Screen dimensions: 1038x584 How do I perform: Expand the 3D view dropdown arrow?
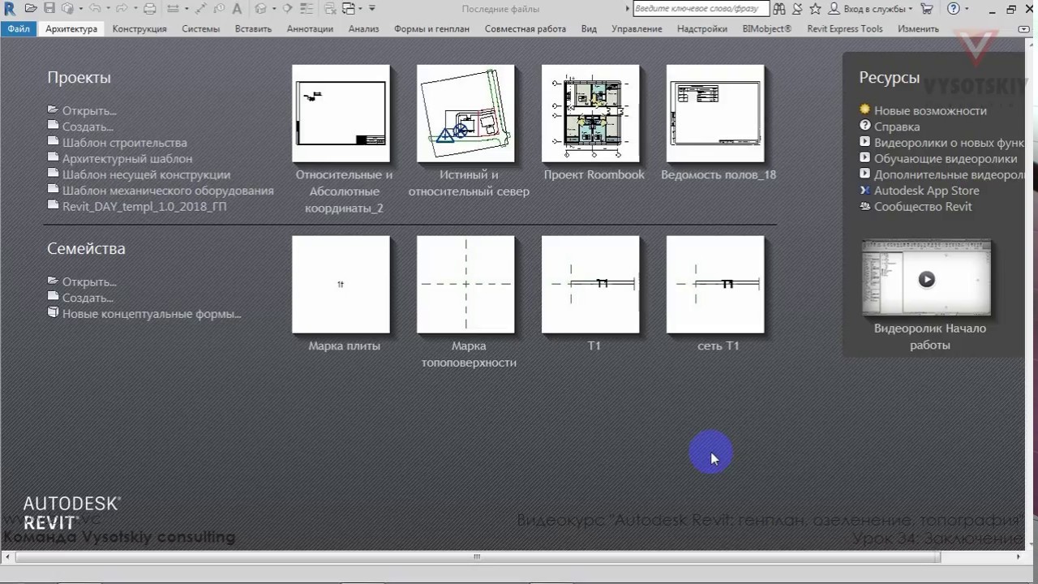tap(274, 9)
